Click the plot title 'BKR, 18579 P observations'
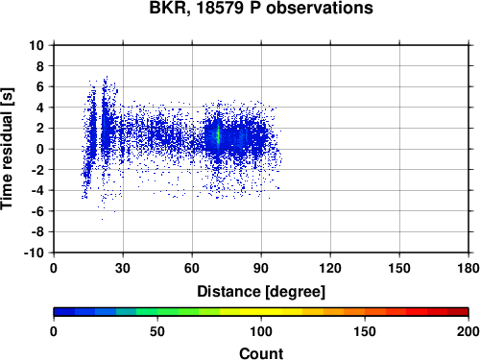The width and height of the screenshot is (480, 360). pyautogui.click(x=261, y=8)
